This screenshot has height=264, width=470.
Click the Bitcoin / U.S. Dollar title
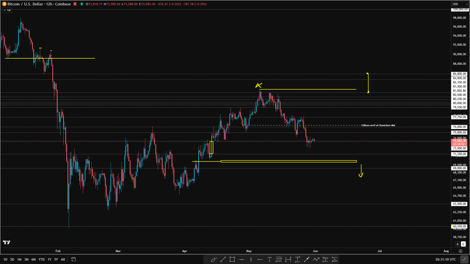[25, 4]
